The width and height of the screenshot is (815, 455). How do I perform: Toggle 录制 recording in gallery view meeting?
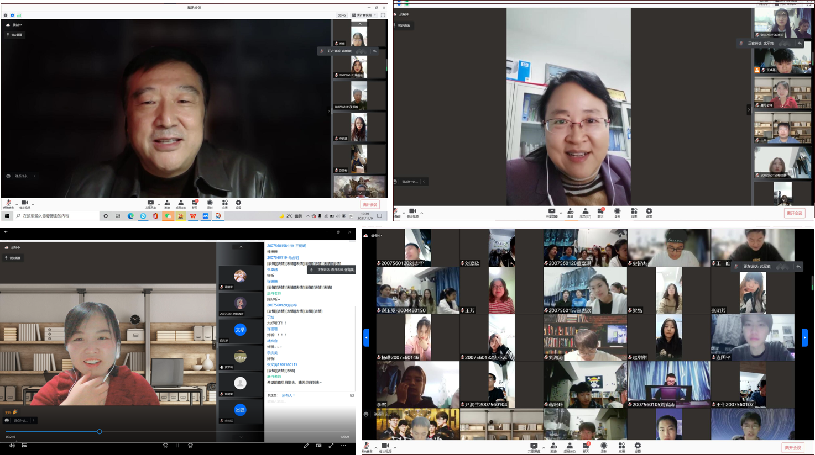[604, 447]
